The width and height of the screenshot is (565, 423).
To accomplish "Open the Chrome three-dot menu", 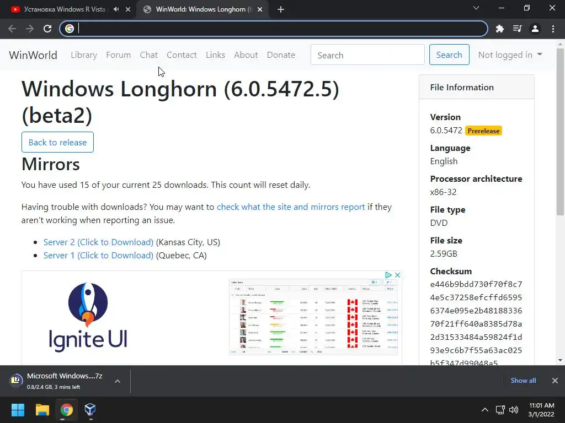I will click(x=553, y=29).
